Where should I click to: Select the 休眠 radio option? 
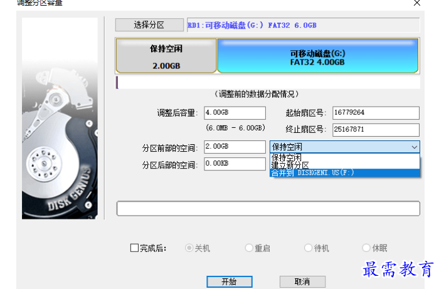366,248
